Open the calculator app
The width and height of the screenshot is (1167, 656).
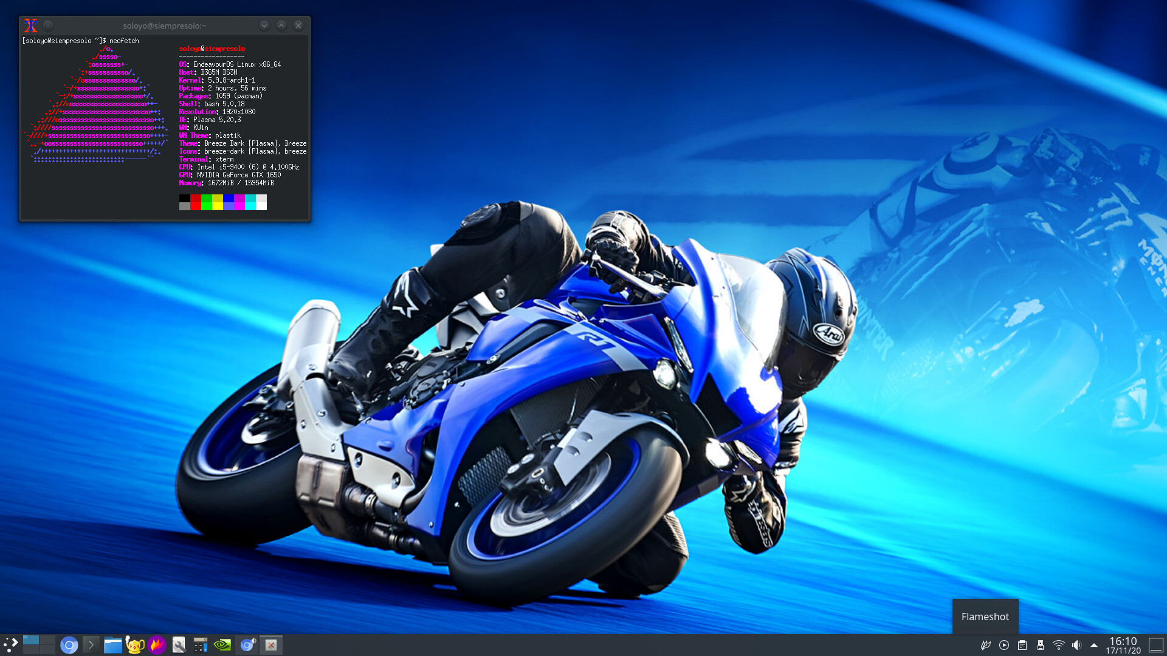tap(201, 645)
